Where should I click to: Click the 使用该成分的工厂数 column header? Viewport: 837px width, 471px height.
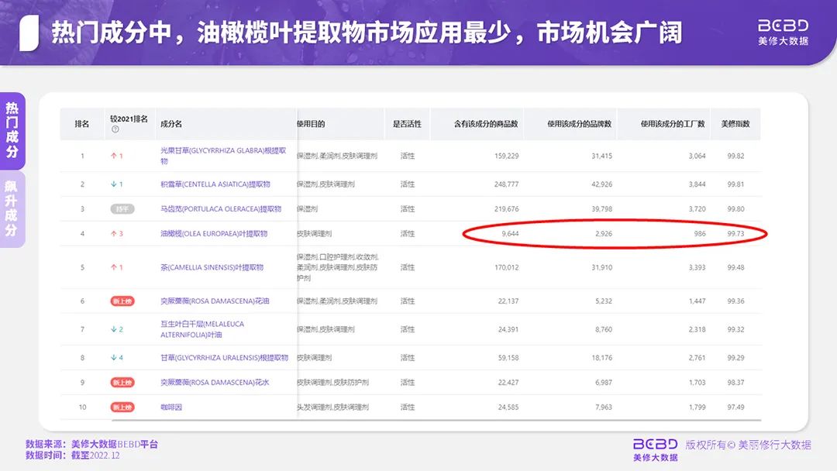[673, 124]
